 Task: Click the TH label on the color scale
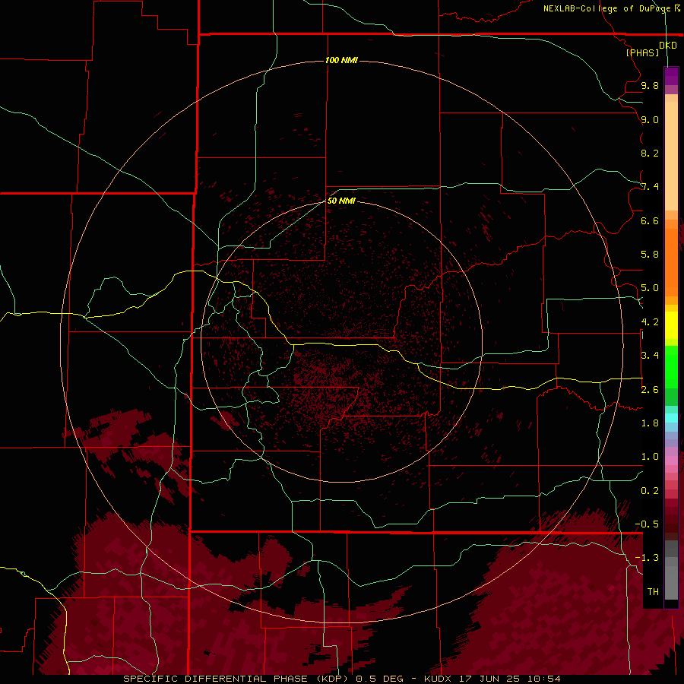tap(653, 592)
